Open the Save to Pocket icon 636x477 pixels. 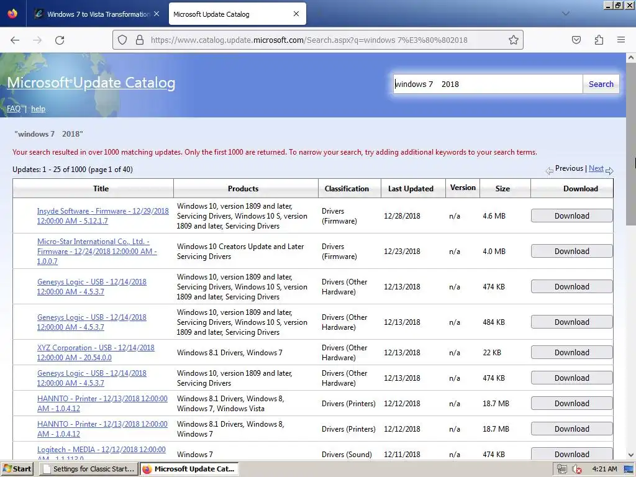tap(576, 40)
